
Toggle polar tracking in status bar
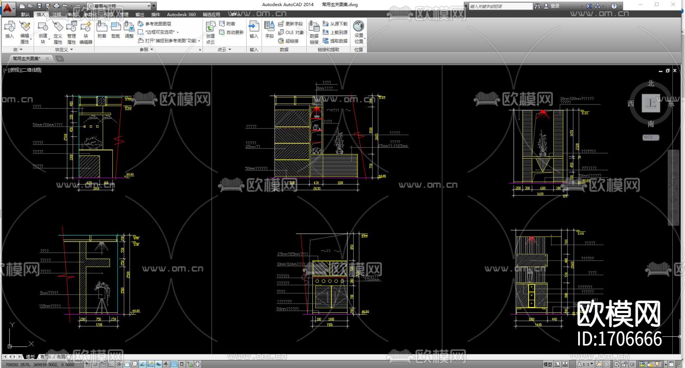[x=119, y=364]
